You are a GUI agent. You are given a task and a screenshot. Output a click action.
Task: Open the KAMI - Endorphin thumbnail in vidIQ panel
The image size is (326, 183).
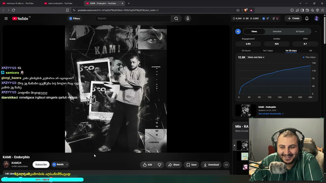pos(246,110)
